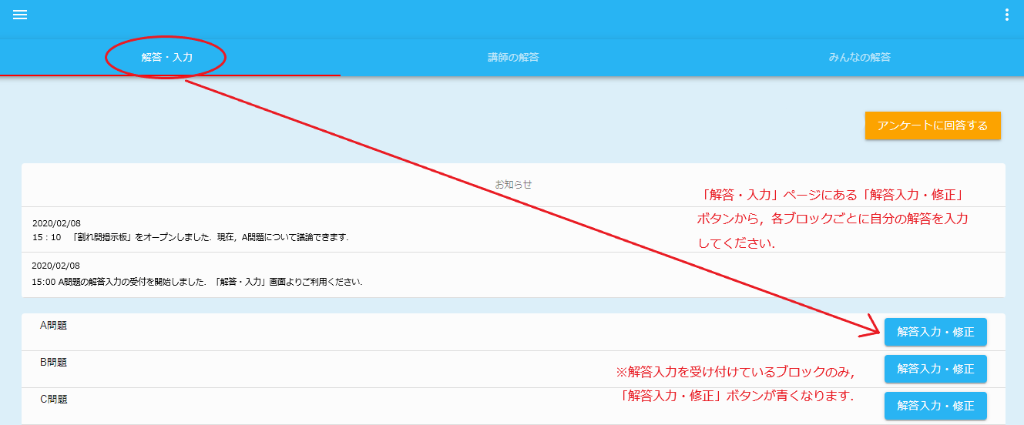Select the B問題 row label
Screen dimensions: 1024x425
pos(53,363)
